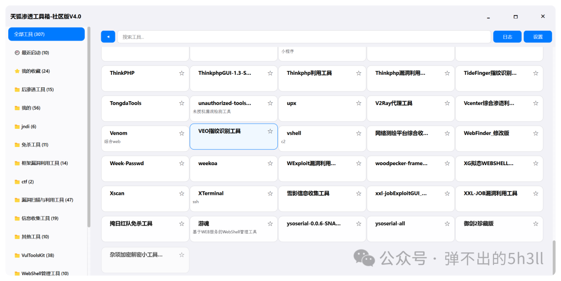Launch the Venom tool card
Screen dimensions: 561x281
pos(145,138)
